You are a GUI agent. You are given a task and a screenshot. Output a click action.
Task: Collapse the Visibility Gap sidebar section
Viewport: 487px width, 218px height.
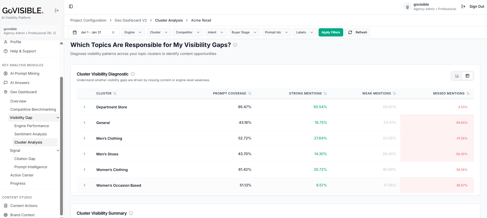58,118
